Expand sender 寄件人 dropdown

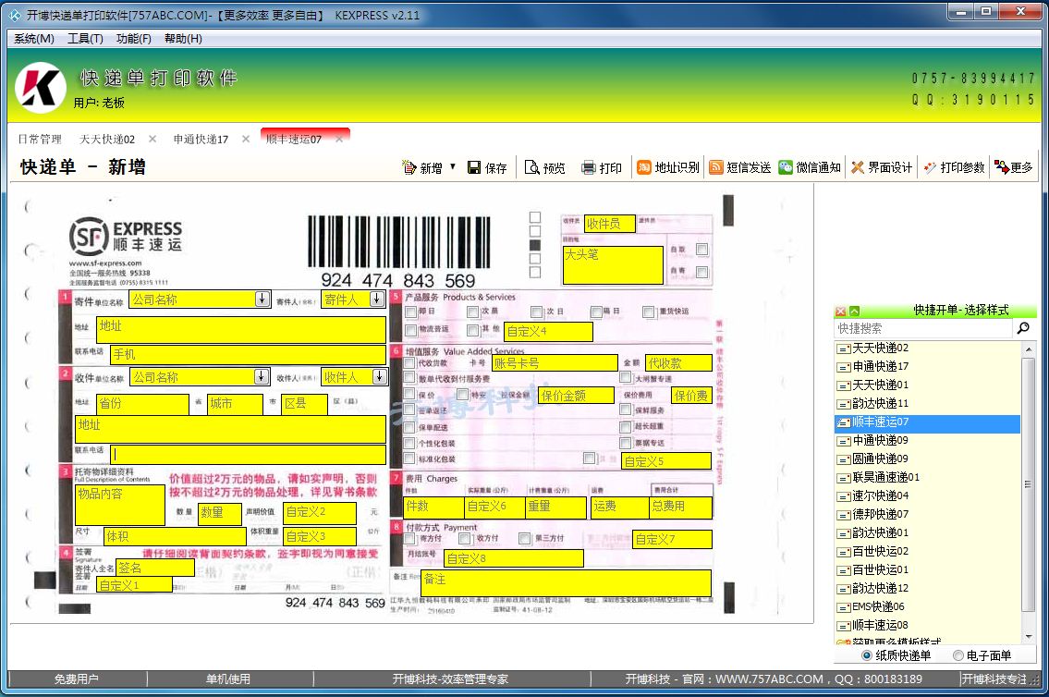pyautogui.click(x=377, y=299)
